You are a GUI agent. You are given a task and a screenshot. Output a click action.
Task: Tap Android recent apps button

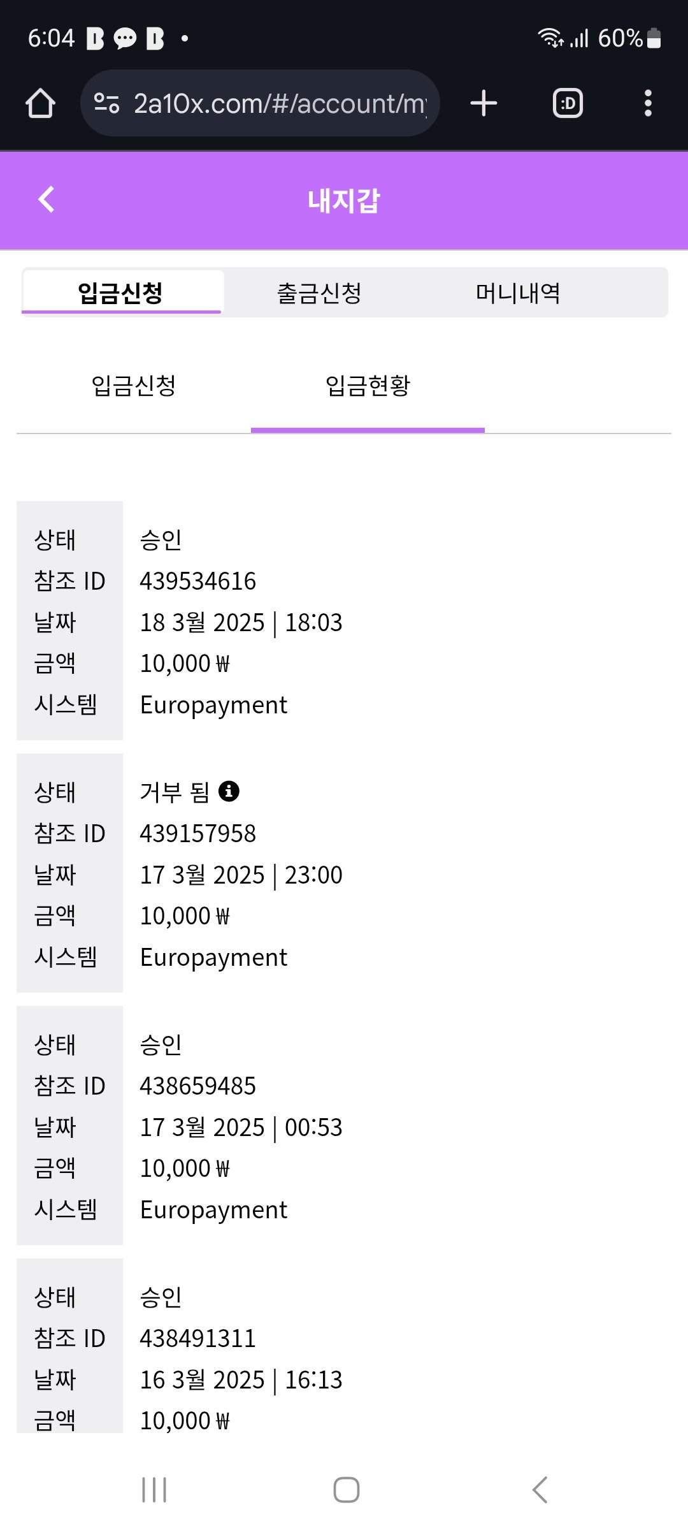click(x=154, y=1490)
